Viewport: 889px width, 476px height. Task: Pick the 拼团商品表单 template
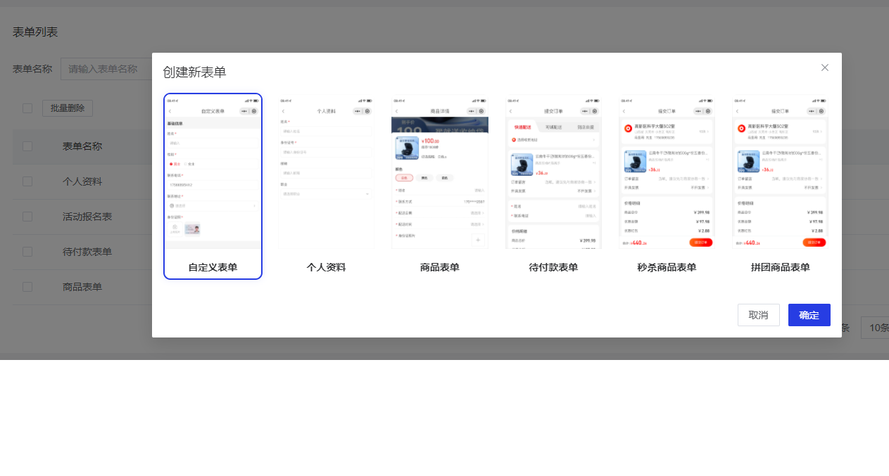[780, 172]
